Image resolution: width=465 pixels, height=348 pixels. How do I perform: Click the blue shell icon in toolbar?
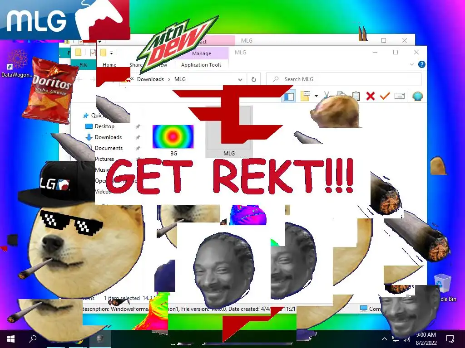(x=417, y=96)
